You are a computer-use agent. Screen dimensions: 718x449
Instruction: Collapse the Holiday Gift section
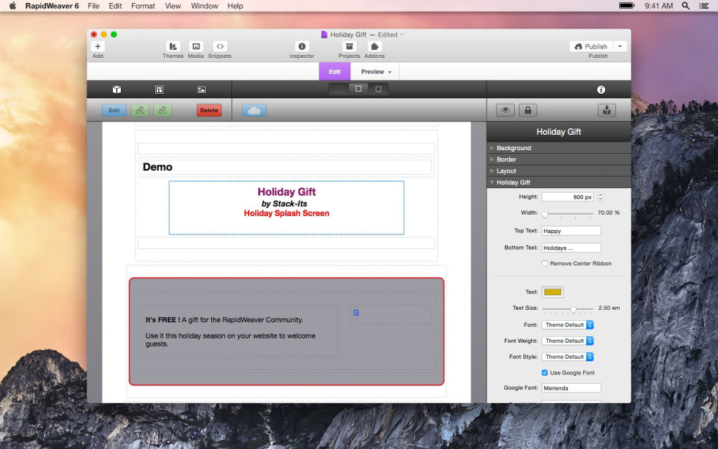[x=558, y=182]
